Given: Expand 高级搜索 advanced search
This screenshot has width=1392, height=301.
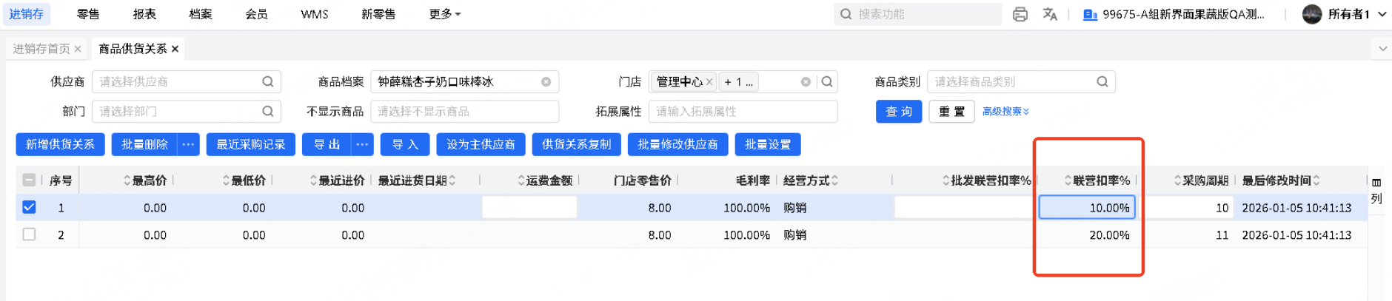Looking at the screenshot, I should 1005,112.
